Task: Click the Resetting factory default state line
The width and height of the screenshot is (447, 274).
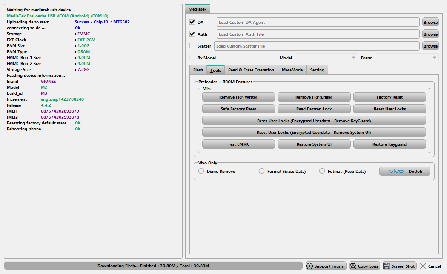Action: 43,123
